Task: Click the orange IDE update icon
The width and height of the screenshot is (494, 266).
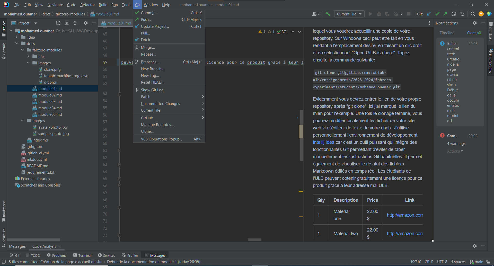Action: point(481,14)
